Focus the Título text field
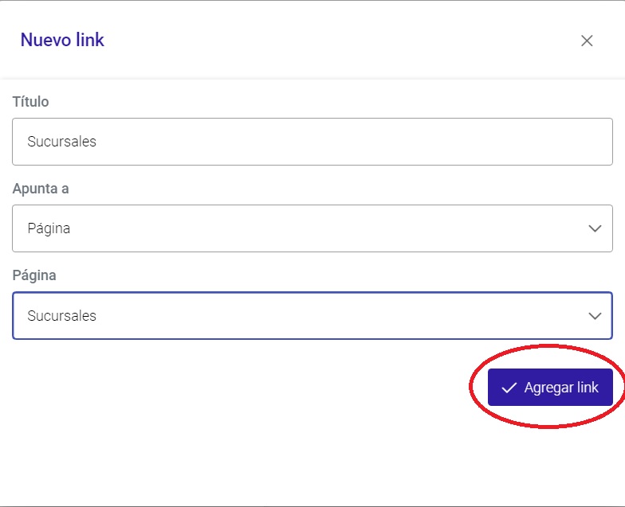The image size is (625, 507). click(x=312, y=142)
